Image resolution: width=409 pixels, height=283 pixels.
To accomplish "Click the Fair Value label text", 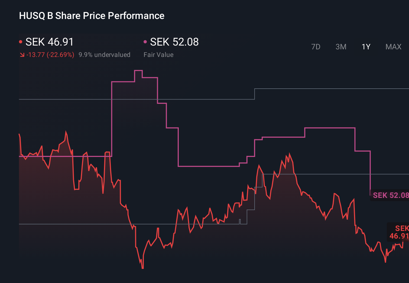I will tap(159, 54).
